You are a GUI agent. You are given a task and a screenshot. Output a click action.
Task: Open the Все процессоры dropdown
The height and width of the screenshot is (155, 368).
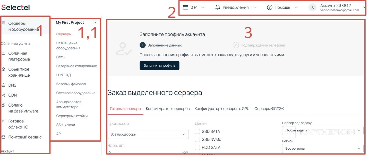coord(148,134)
